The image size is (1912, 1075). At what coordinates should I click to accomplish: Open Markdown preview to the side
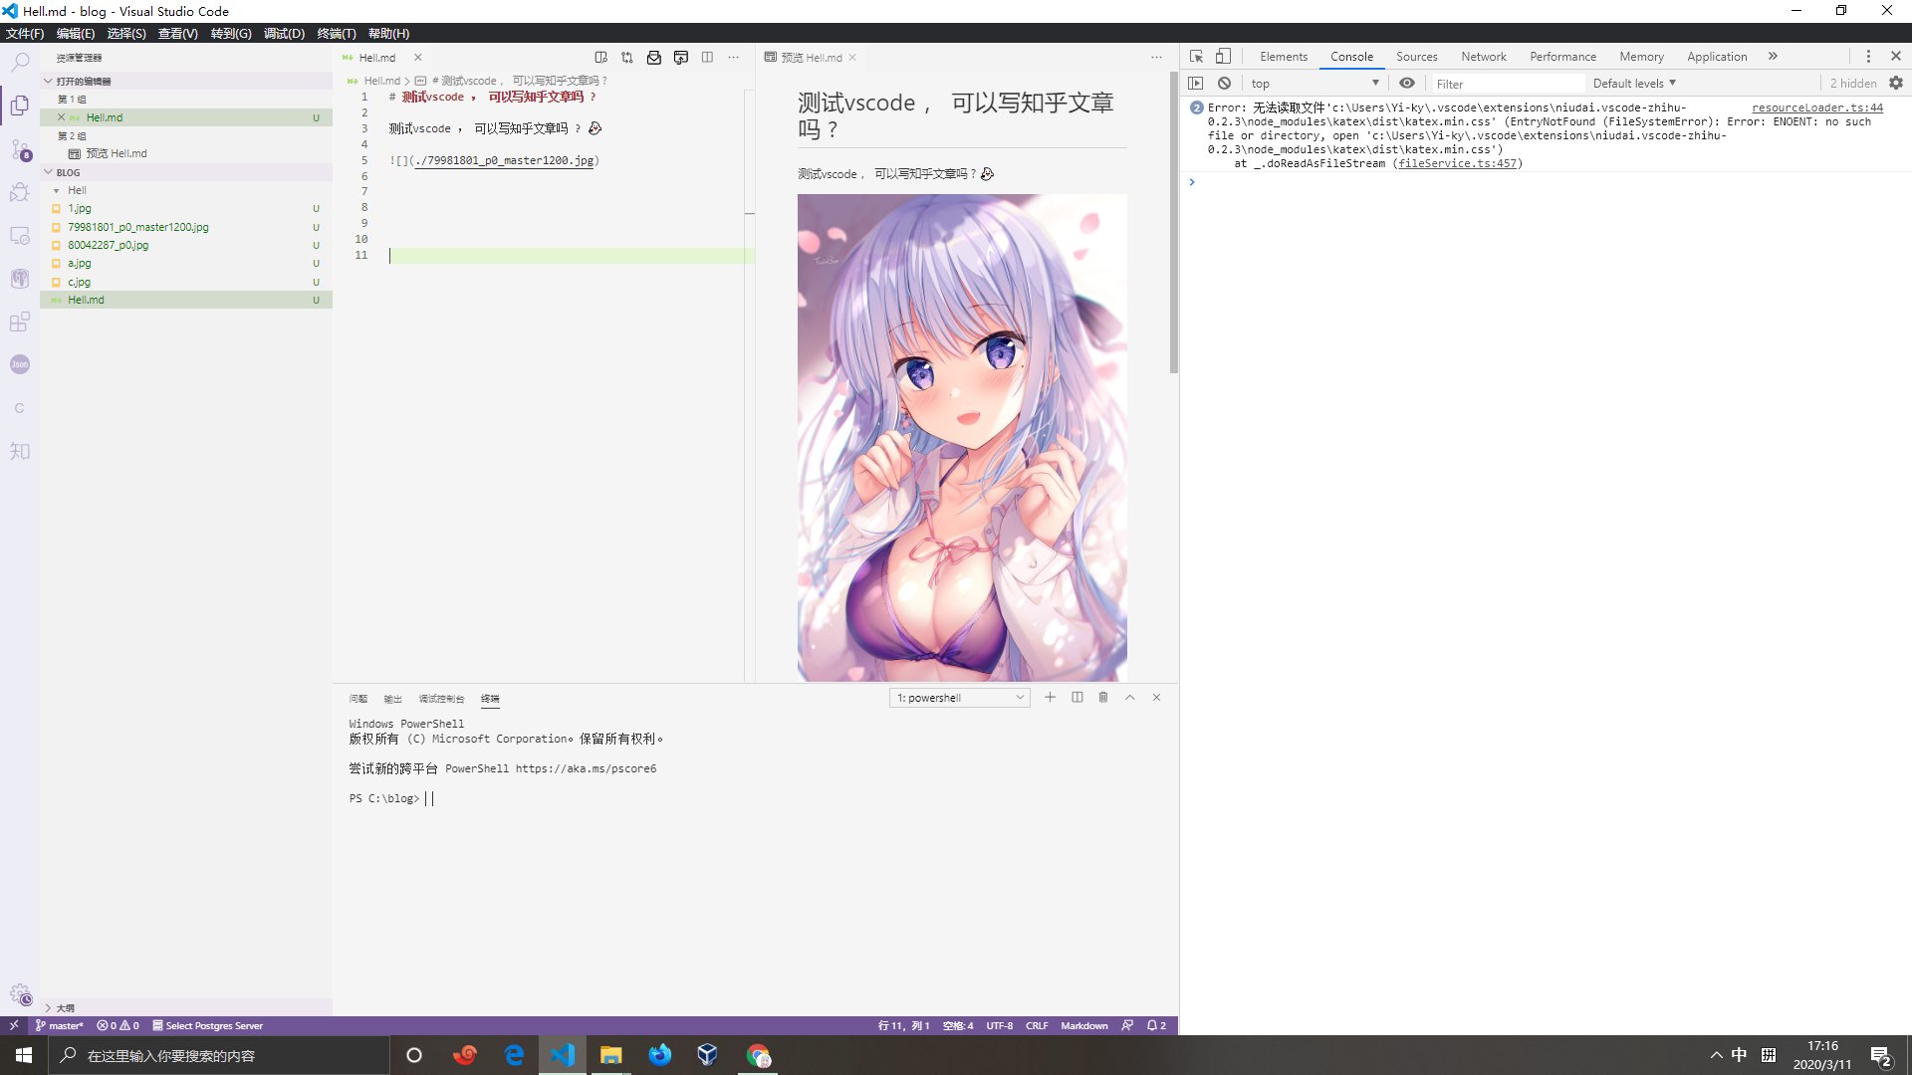click(x=601, y=57)
